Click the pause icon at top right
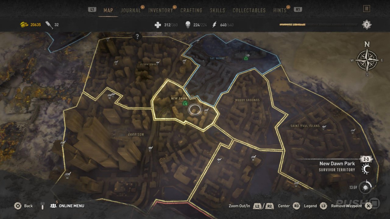This screenshot has height=219, width=390. pyautogui.click(x=367, y=9)
